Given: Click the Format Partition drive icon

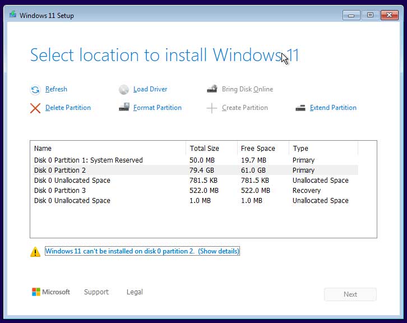Looking at the screenshot, I should coord(124,107).
